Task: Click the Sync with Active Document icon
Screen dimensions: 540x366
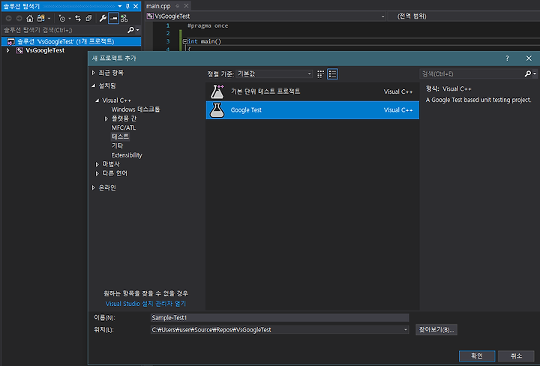Action: 78,18
